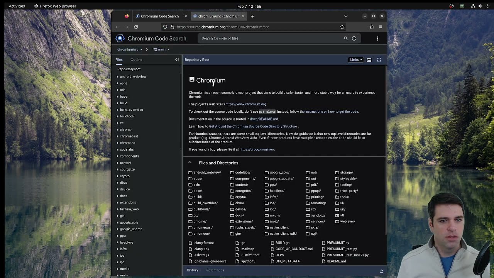Expand the chrome tree folder
Image resolution: width=494 pixels, height=278 pixels.
coord(118,130)
